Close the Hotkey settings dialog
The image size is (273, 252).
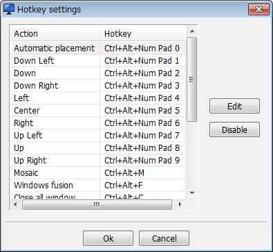click(258, 10)
